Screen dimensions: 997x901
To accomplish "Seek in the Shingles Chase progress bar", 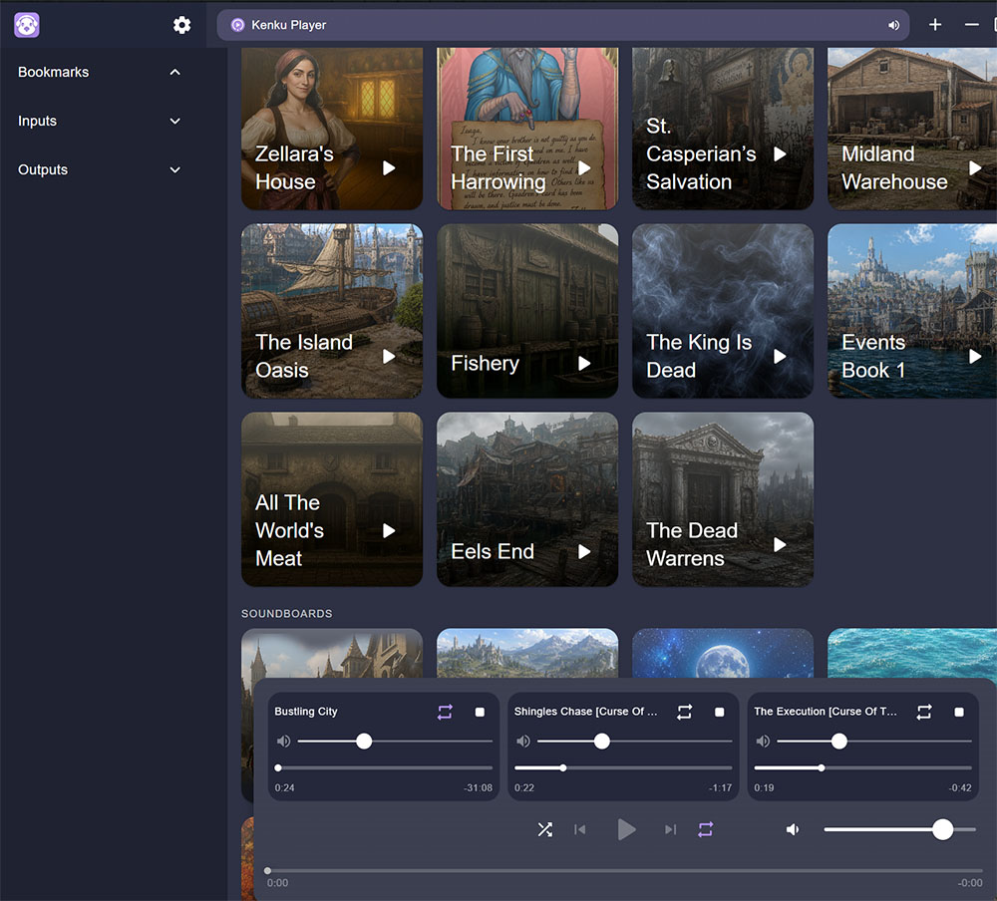I will point(623,767).
